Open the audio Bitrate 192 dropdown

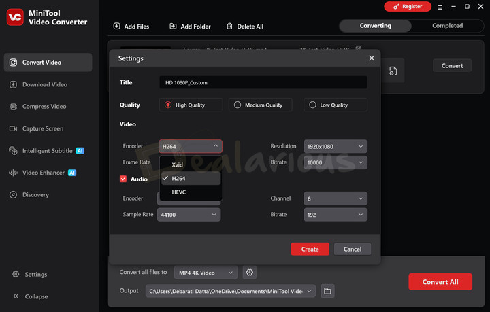click(x=336, y=215)
